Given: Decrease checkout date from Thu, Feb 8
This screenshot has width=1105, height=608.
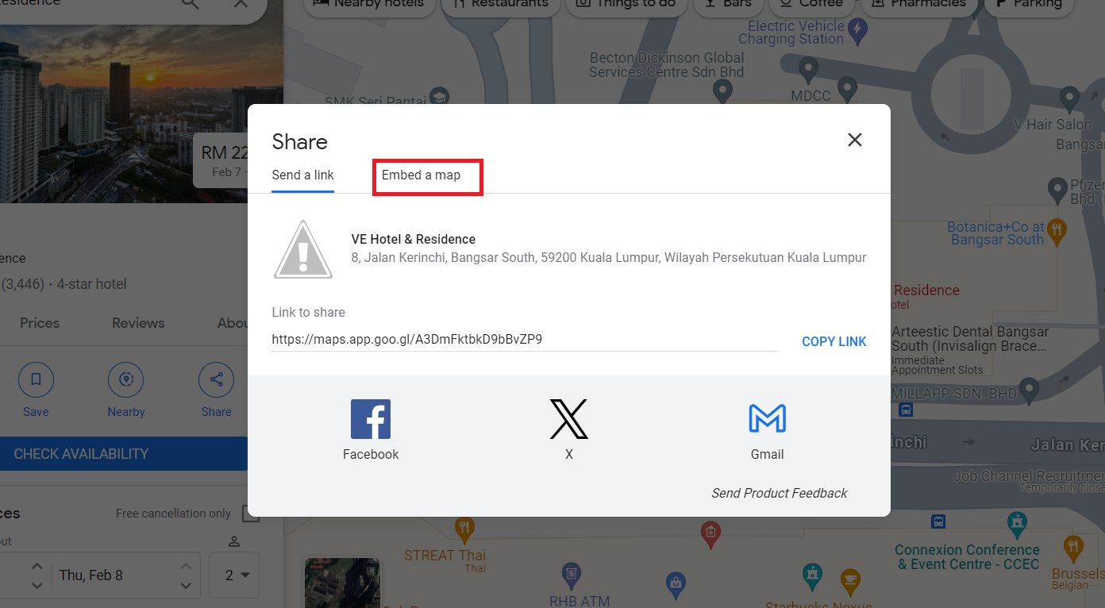Looking at the screenshot, I should point(185,586).
